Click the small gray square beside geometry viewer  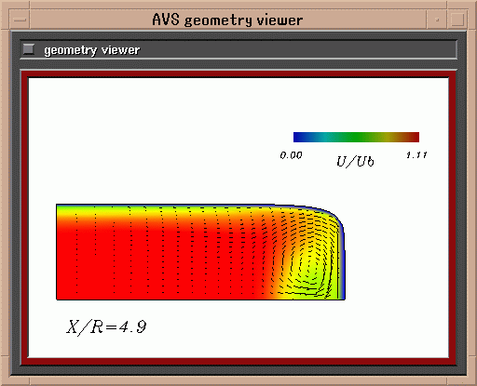click(x=29, y=49)
